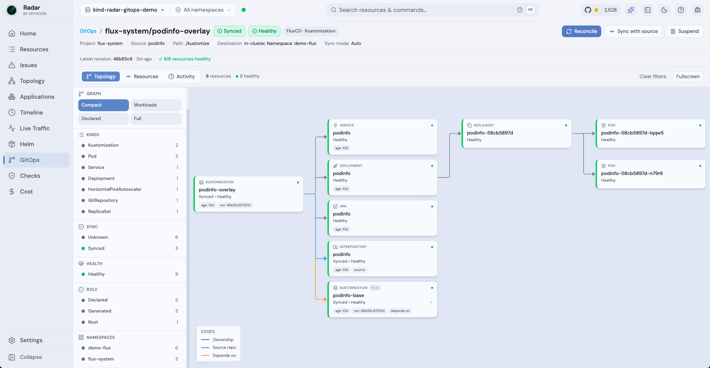This screenshot has height=368, width=710.
Task: Click the Fullscreen button
Action: (x=688, y=77)
